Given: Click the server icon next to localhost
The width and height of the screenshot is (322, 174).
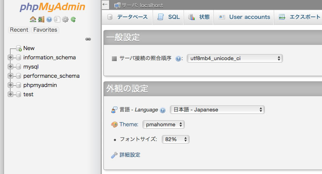Looking at the screenshot, I should click(x=117, y=6).
